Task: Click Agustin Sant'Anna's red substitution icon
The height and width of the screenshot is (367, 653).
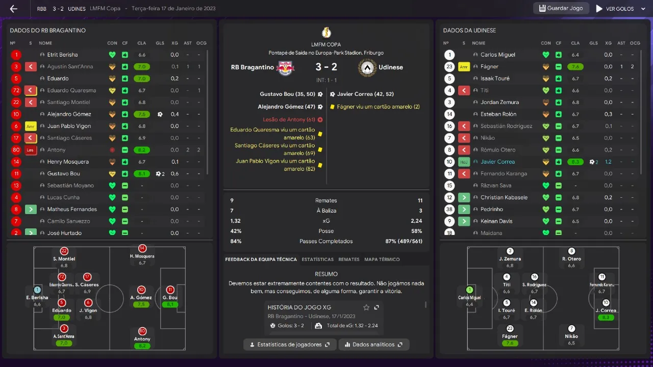Action: [x=31, y=67]
